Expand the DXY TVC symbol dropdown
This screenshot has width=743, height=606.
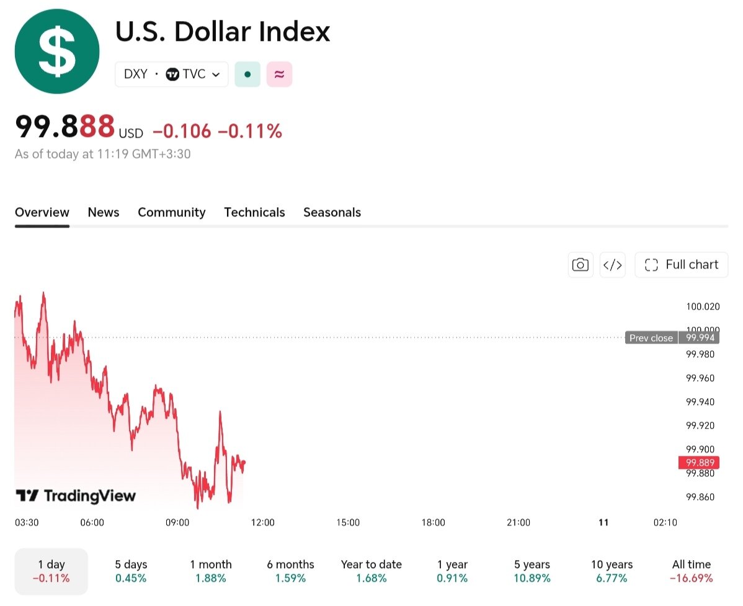click(172, 74)
